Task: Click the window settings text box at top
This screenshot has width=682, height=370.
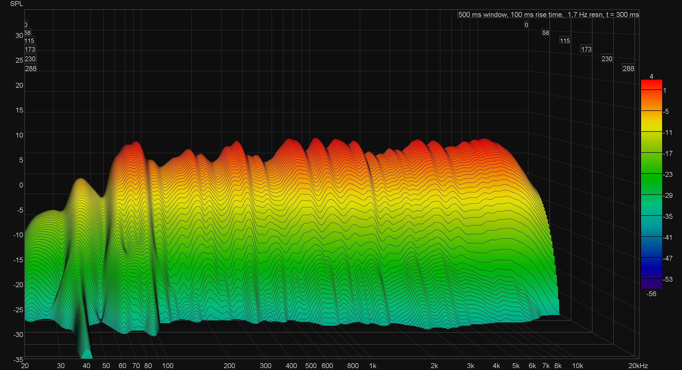Action: tap(548, 14)
